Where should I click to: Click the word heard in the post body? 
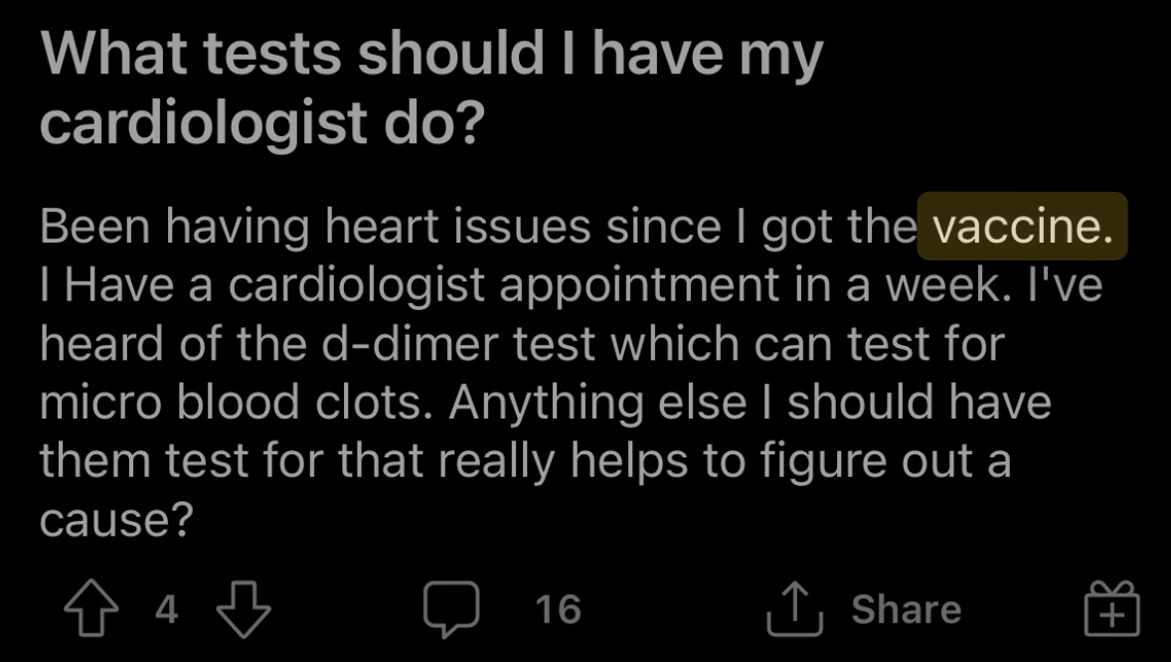(x=103, y=344)
